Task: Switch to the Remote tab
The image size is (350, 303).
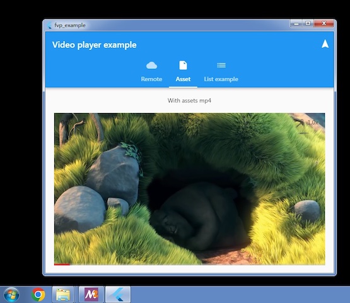Action: point(151,72)
